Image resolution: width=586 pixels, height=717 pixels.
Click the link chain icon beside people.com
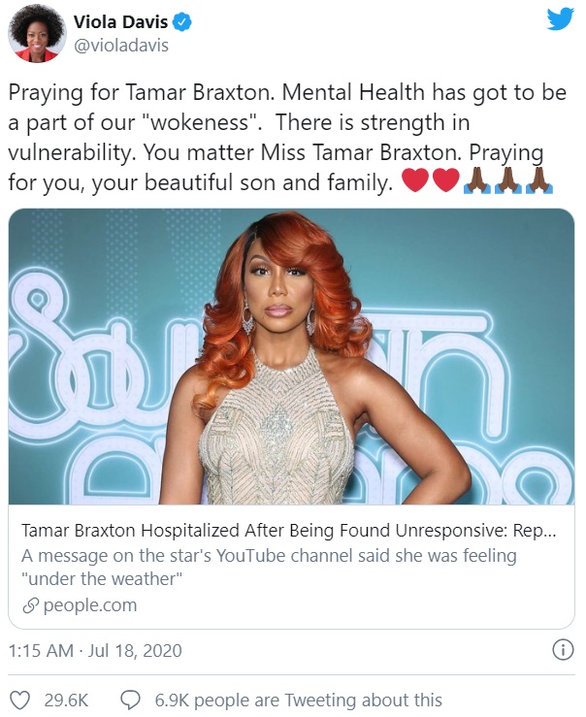[x=31, y=605]
